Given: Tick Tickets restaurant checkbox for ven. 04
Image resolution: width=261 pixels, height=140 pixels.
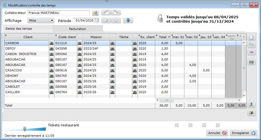Looking at the screenshot, I should click(218, 125).
